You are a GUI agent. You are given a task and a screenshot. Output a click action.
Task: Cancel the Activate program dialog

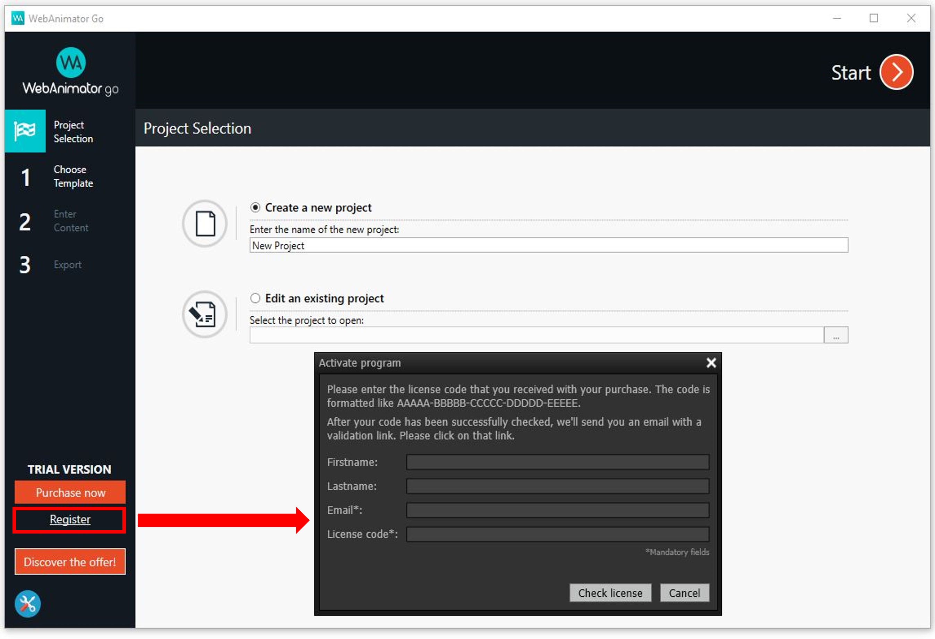point(684,593)
